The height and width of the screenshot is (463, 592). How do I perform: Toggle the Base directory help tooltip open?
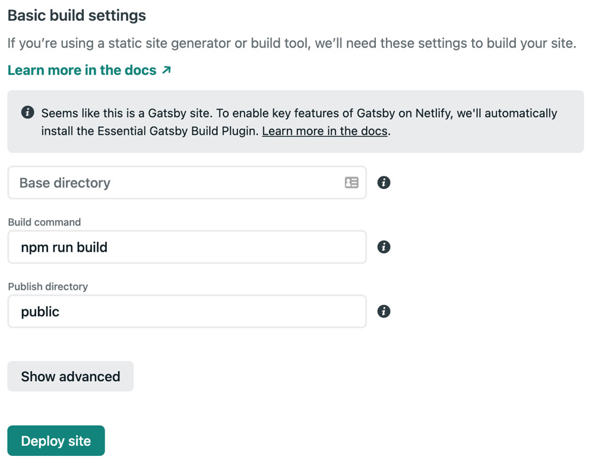(x=384, y=183)
